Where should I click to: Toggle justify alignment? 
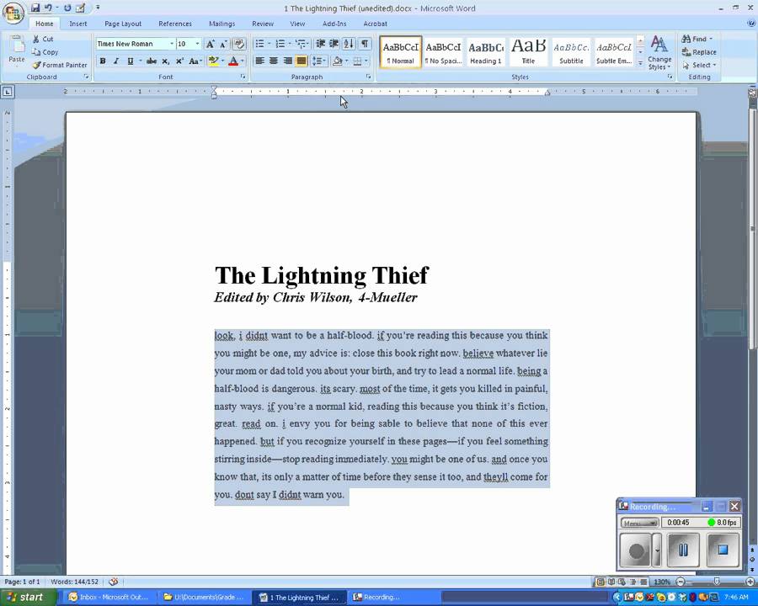tap(302, 61)
